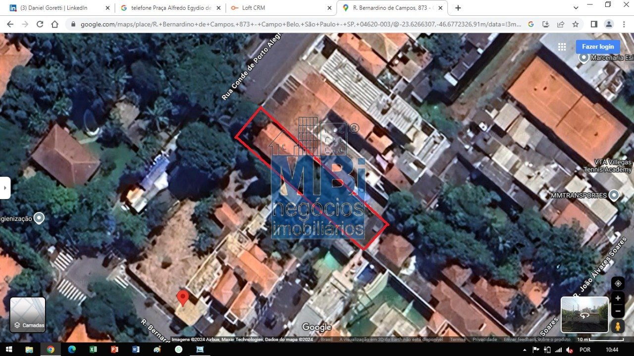Close the Loft CRM tab
The height and width of the screenshot is (356, 634).
[329, 8]
